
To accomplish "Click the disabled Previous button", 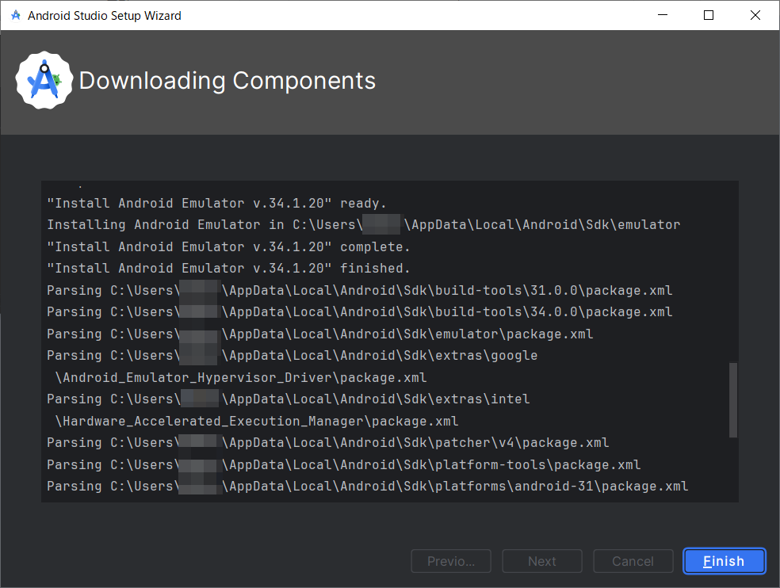I will tap(451, 561).
